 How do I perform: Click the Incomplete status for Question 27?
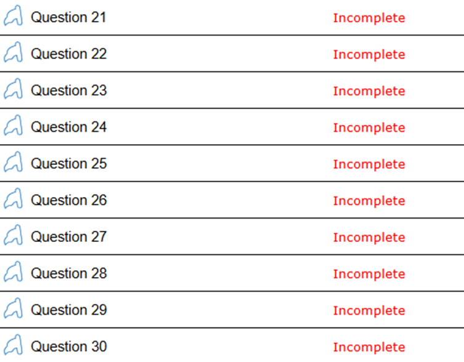pyautogui.click(x=368, y=238)
